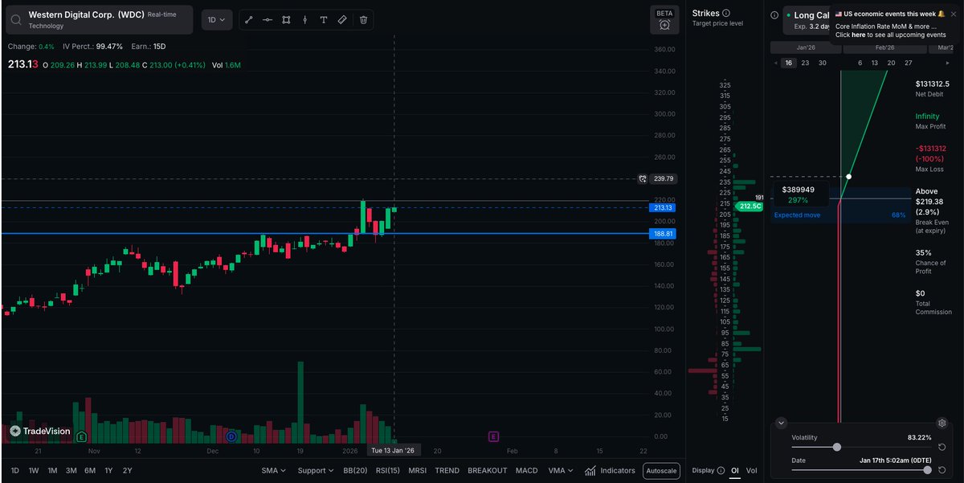Toggle the BREAKOUT indicator
This screenshot has height=483, width=964.
pos(487,470)
